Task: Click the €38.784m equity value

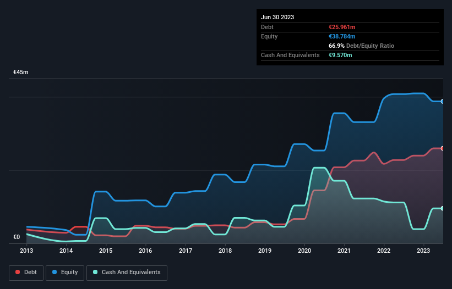Action: [x=342, y=36]
